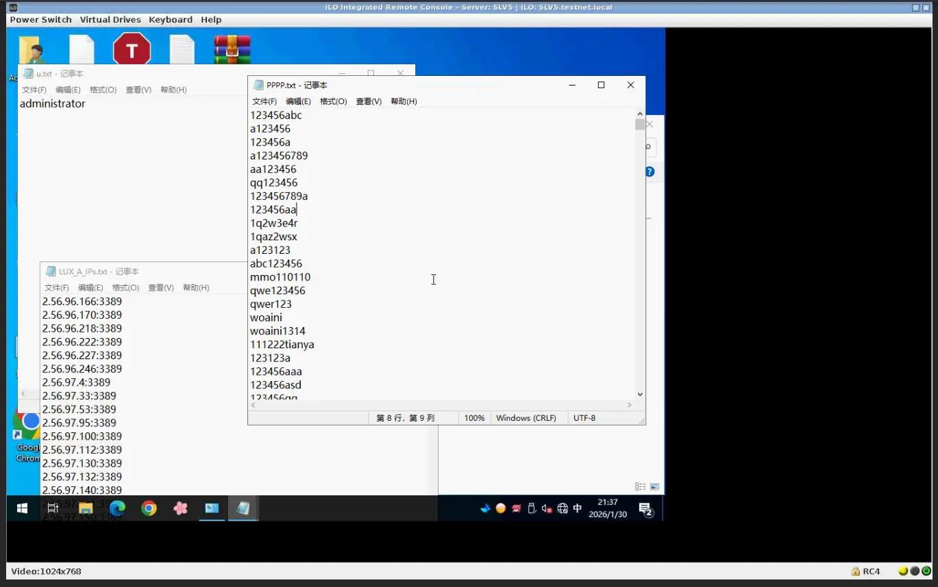Toggle the Chinese input mode indicator

pos(578,508)
